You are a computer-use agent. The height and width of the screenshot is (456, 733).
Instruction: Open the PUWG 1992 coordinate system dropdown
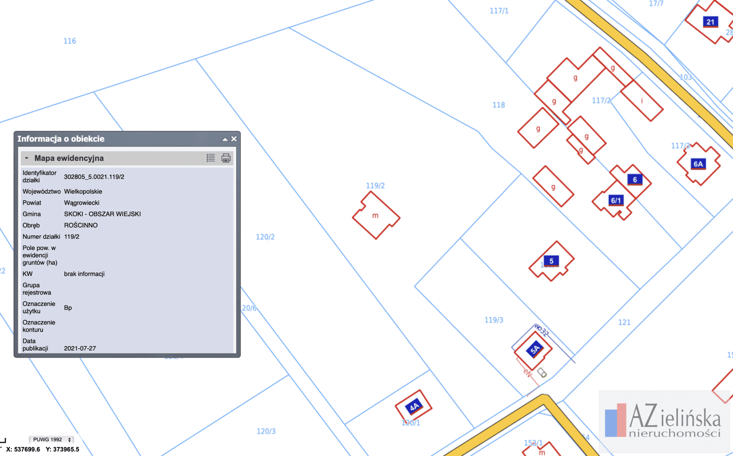click(x=51, y=440)
